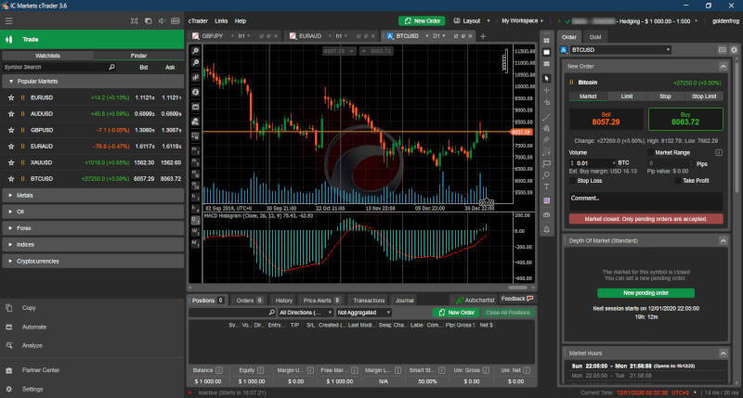Click the New pending order button

click(x=645, y=292)
